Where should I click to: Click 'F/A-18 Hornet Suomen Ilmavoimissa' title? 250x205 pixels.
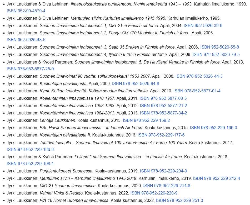pyautogui.click(x=74, y=200)
